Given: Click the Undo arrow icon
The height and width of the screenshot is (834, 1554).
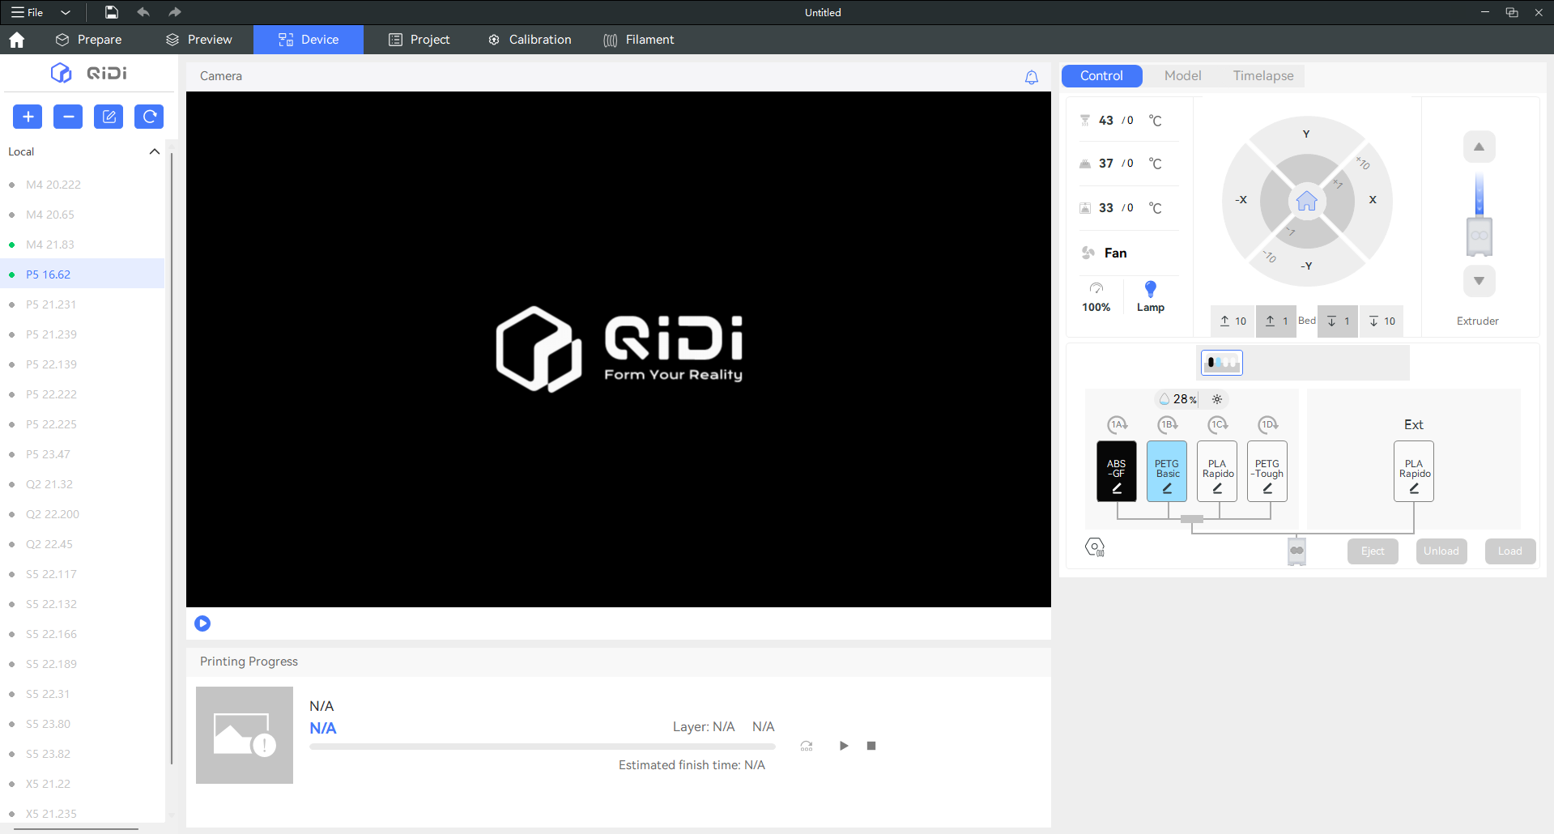Looking at the screenshot, I should click(x=143, y=12).
